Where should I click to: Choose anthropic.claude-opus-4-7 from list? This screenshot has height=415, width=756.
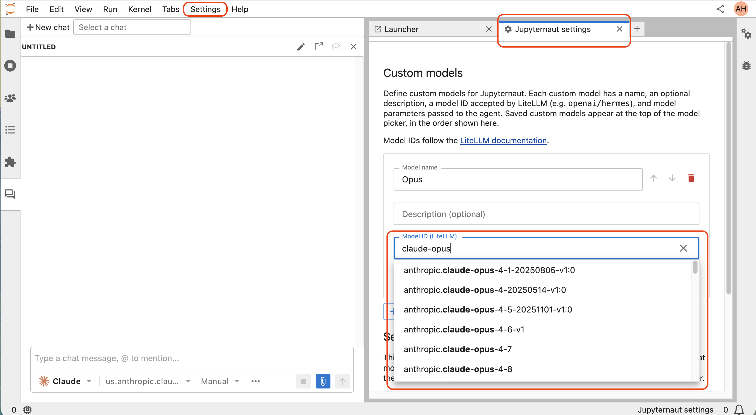point(543,349)
